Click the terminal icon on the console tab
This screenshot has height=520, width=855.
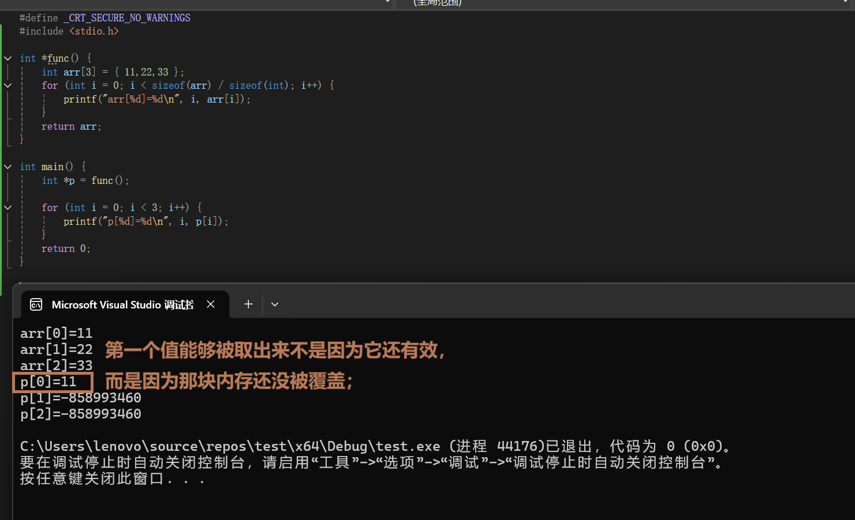click(x=36, y=304)
